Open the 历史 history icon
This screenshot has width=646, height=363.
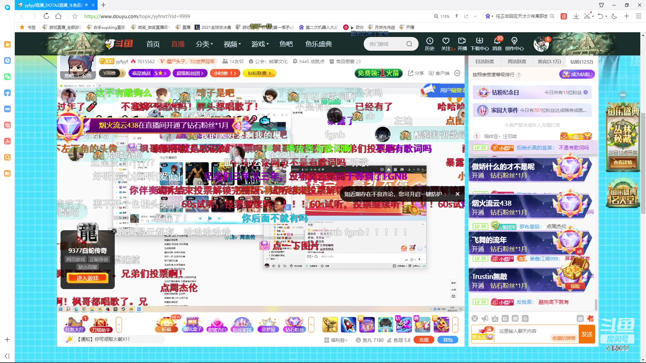430,44
